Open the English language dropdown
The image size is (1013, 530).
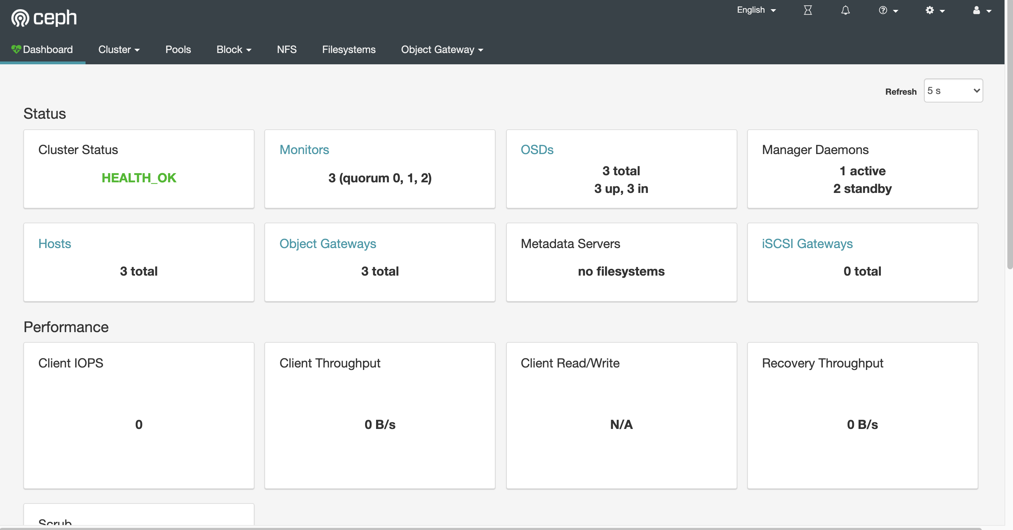tap(756, 10)
